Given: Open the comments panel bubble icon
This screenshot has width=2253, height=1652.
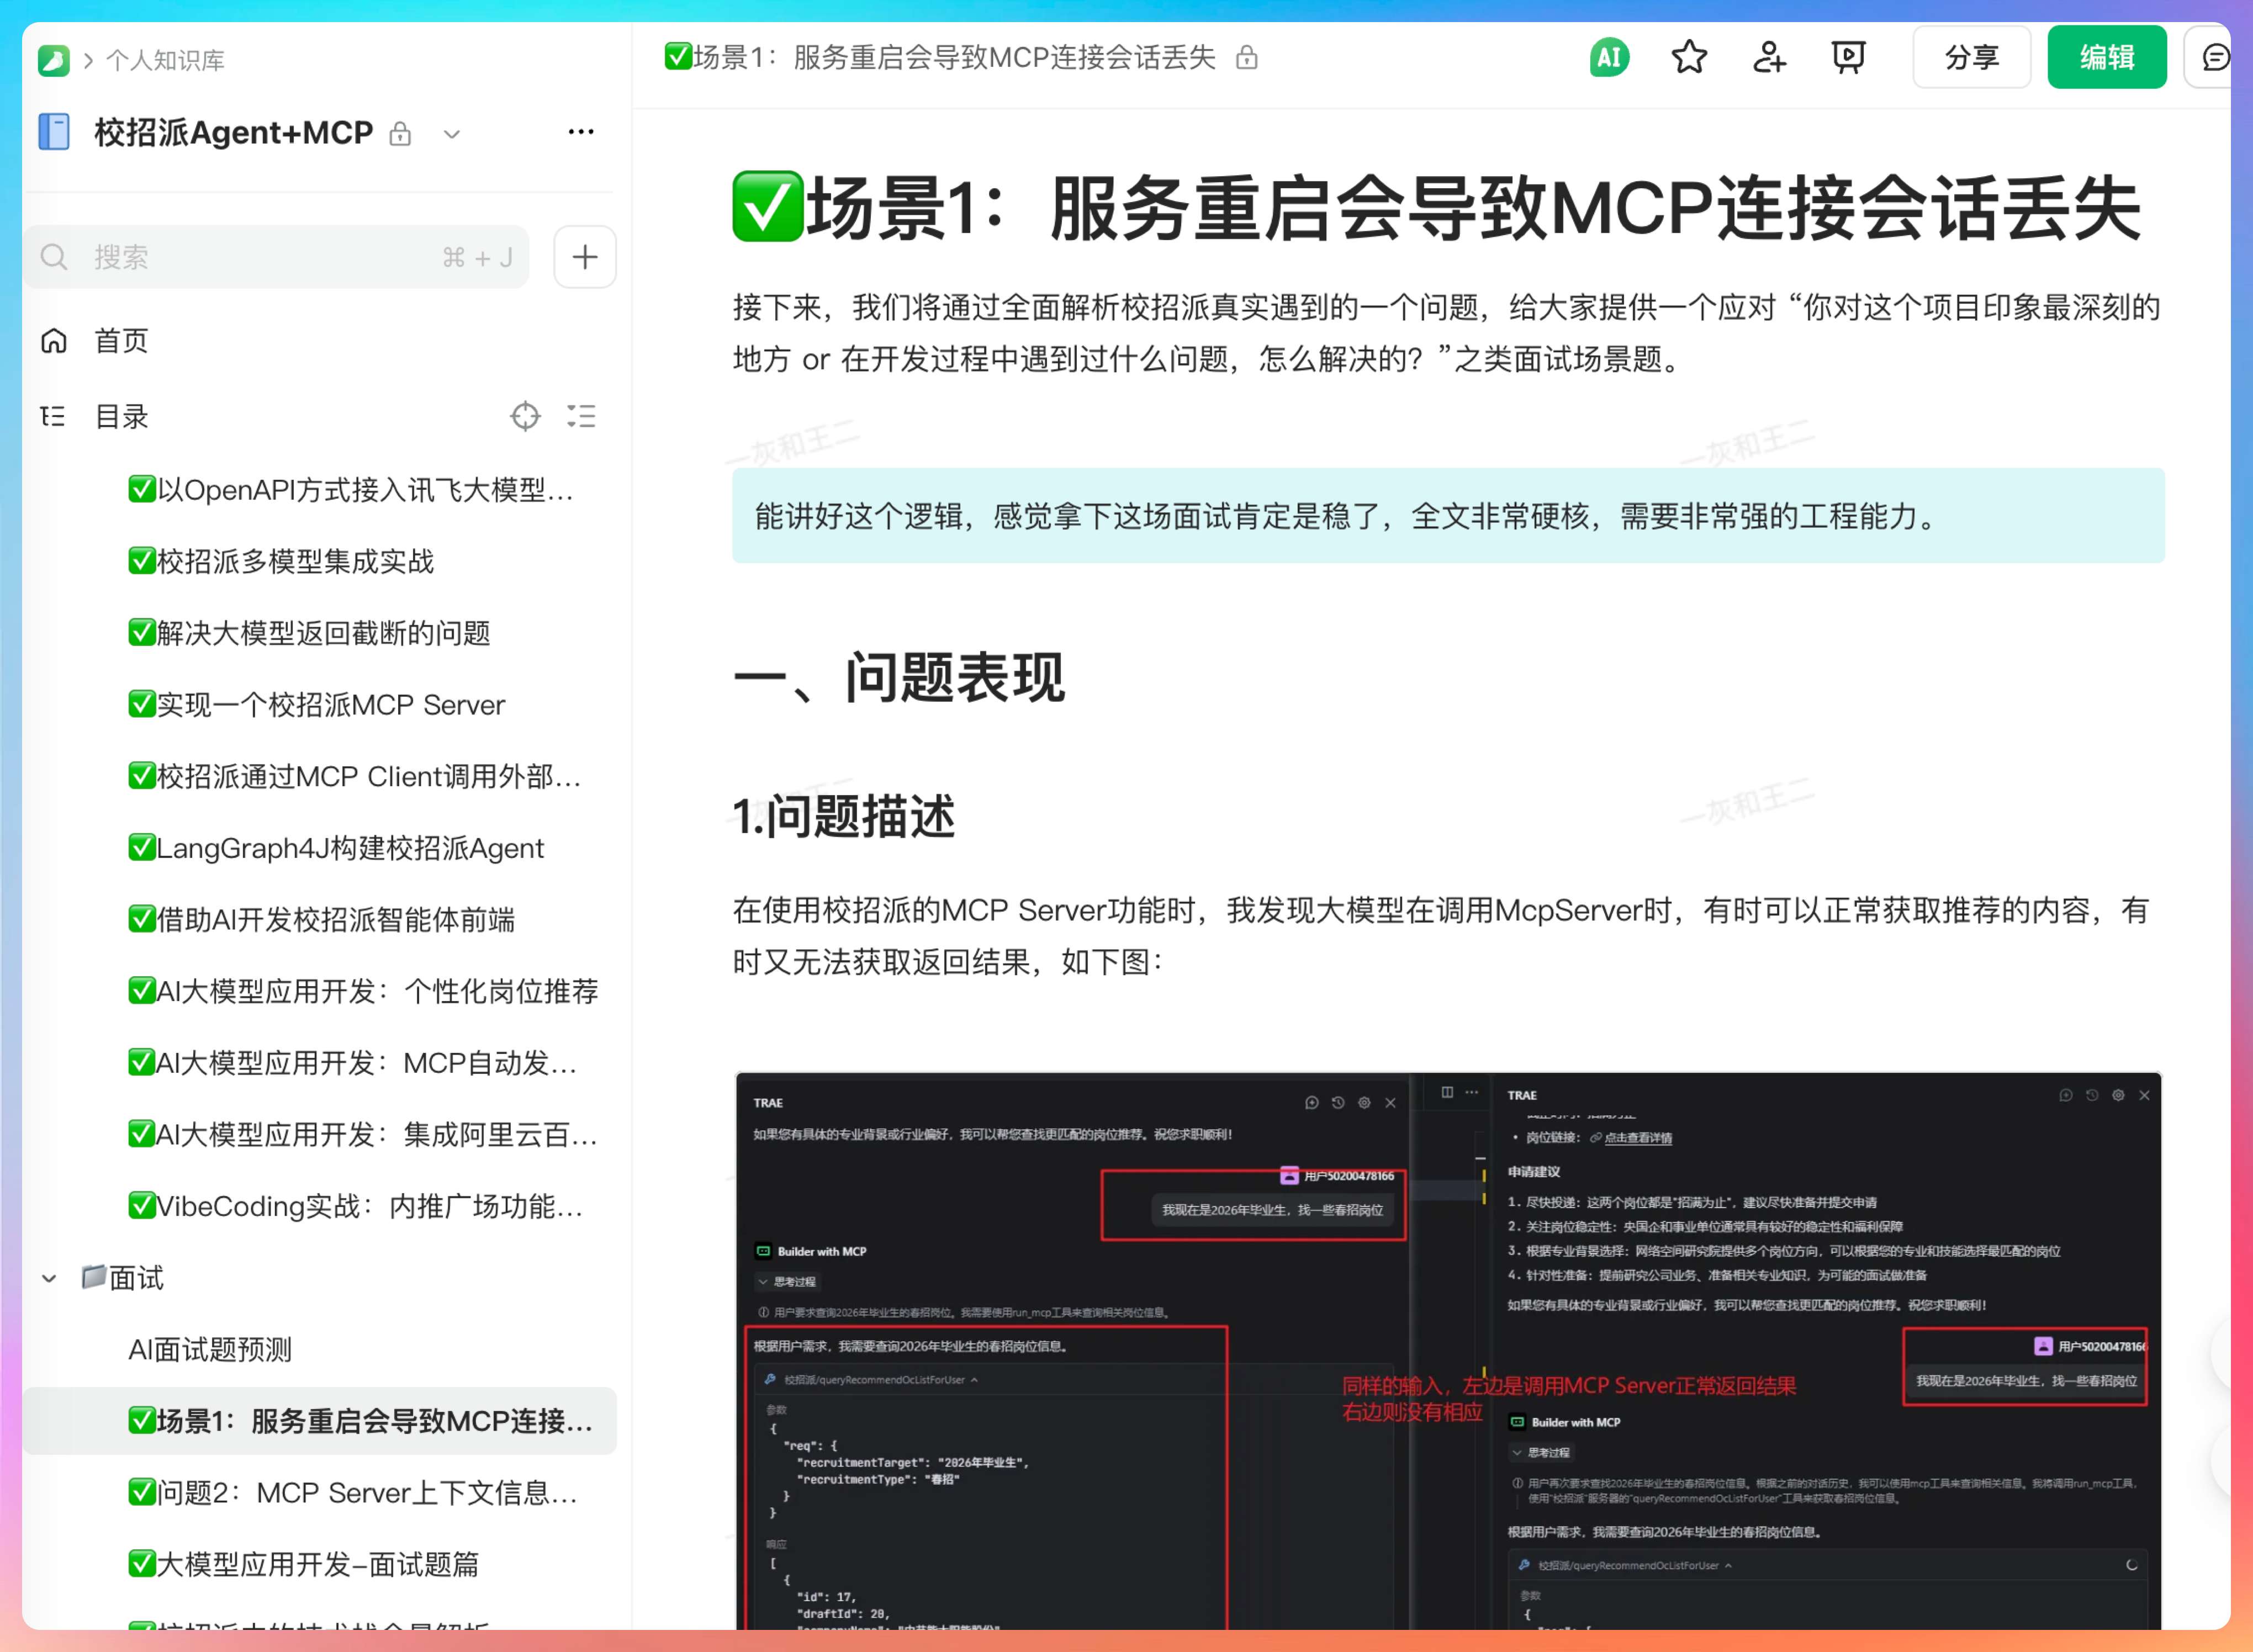Looking at the screenshot, I should pos(2215,58).
